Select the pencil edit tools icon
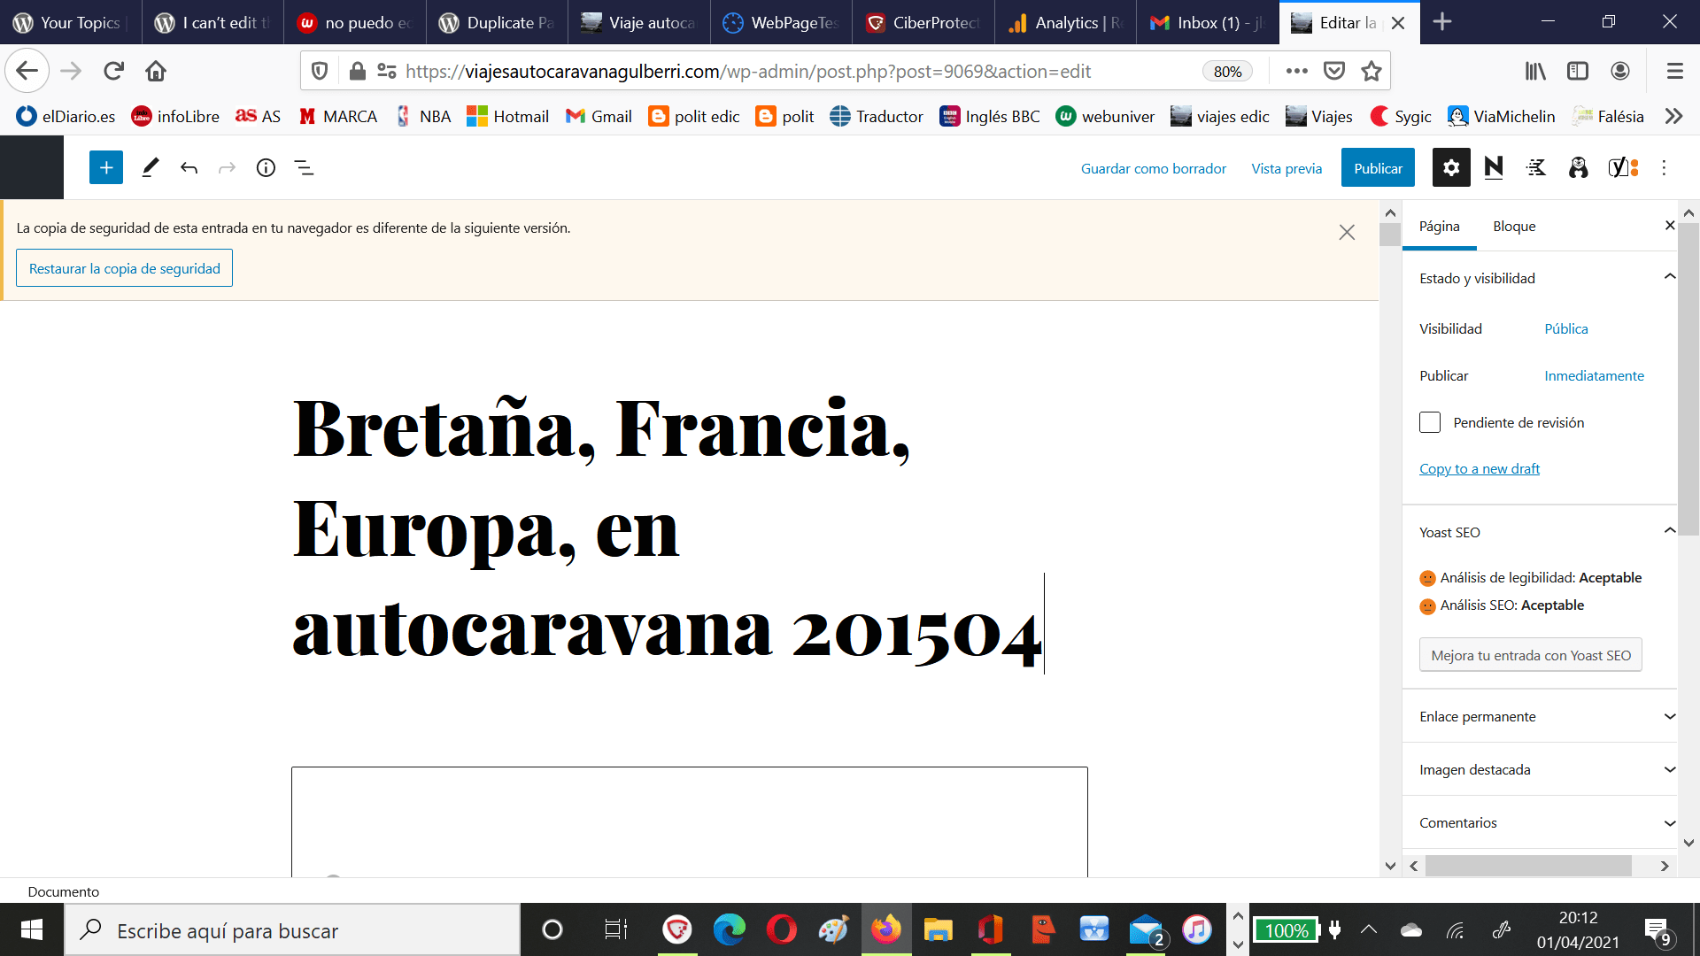1700x956 pixels. coord(151,167)
